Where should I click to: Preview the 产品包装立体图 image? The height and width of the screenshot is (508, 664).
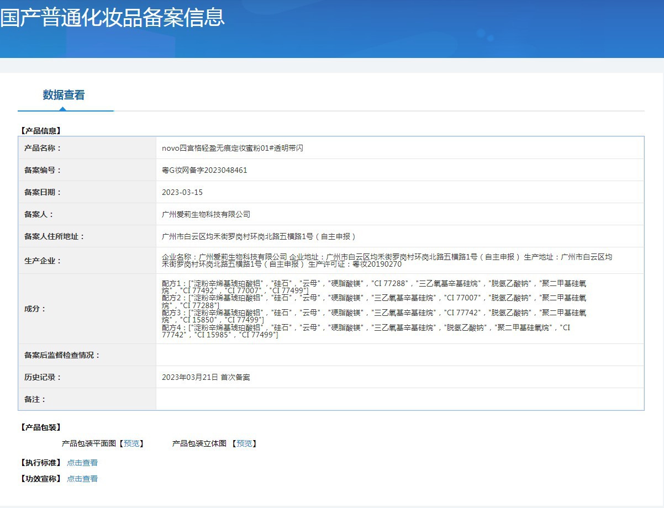244,443
